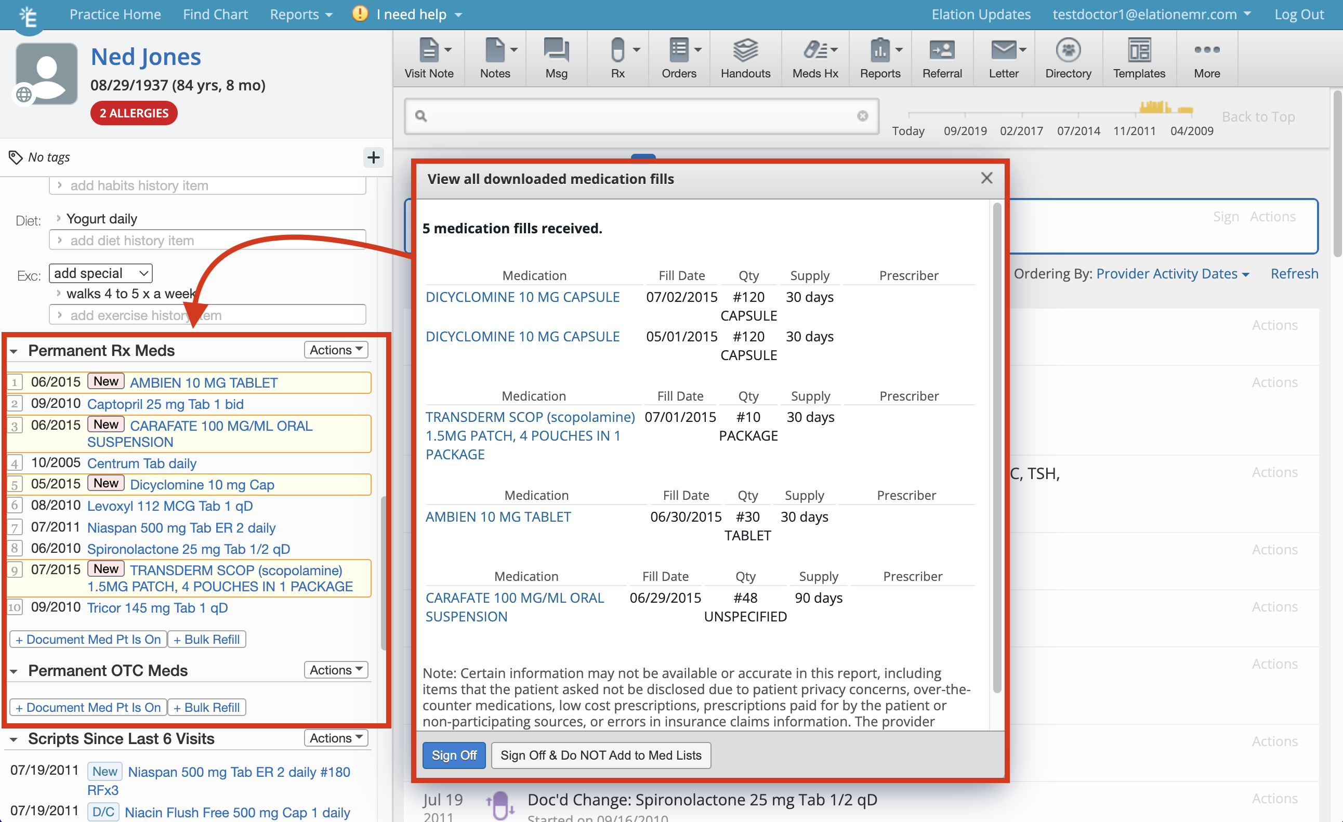The height and width of the screenshot is (822, 1343).
Task: Open Permanent Rx Meds Actions dropdown
Action: point(336,350)
